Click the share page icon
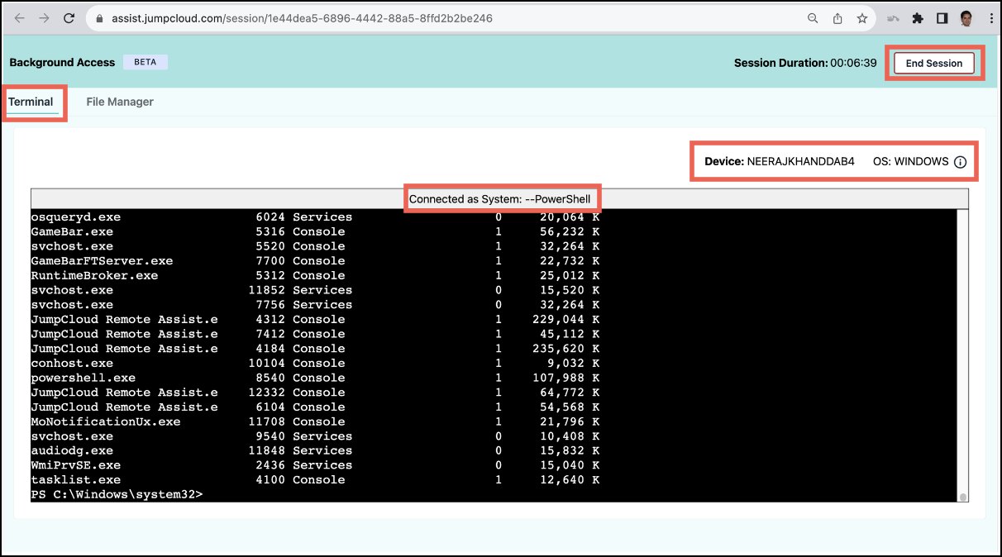The width and height of the screenshot is (1002, 557). (x=837, y=18)
